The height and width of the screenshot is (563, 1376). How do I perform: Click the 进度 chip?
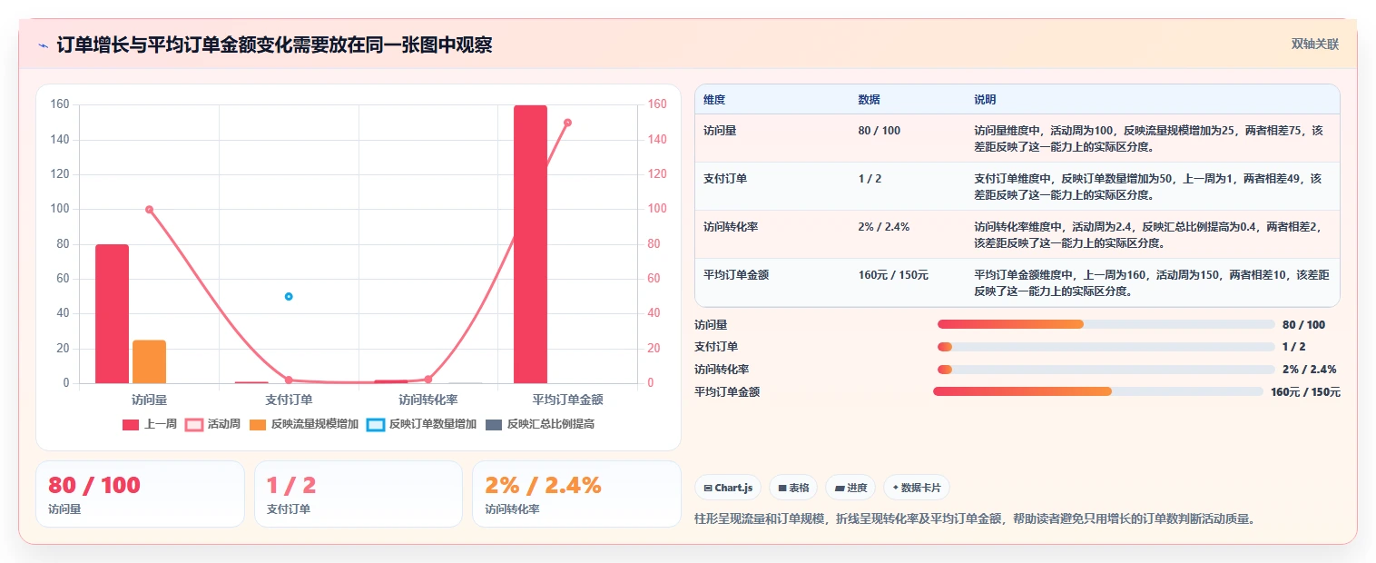pyautogui.click(x=850, y=488)
